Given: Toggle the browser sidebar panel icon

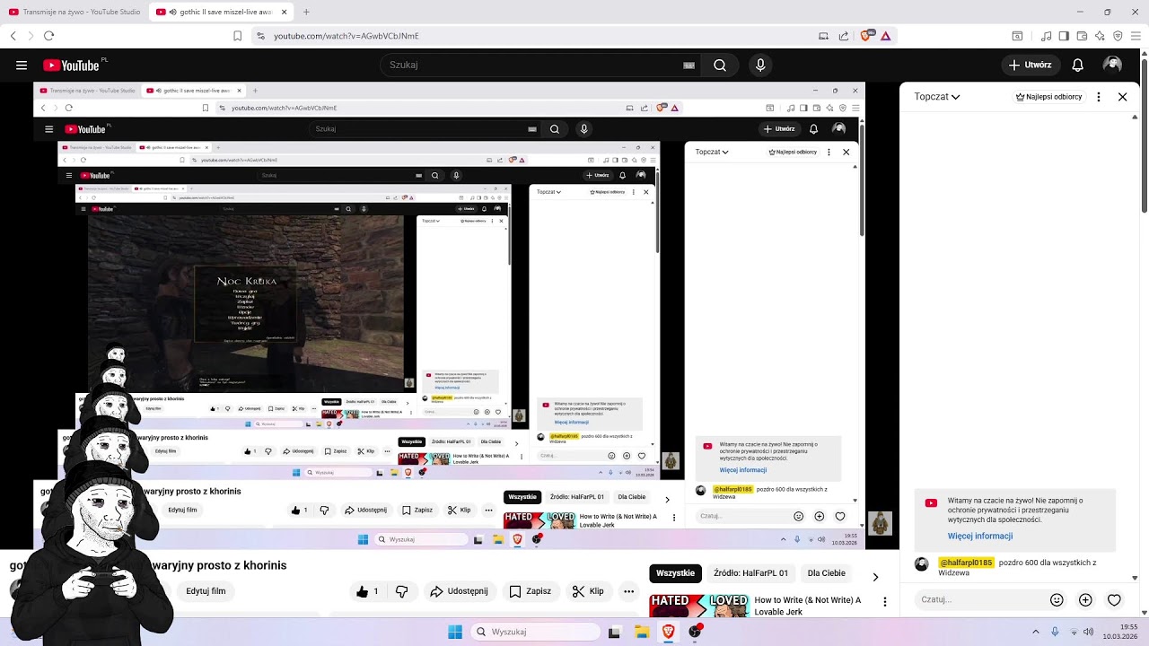Looking at the screenshot, I should pyautogui.click(x=1064, y=36).
